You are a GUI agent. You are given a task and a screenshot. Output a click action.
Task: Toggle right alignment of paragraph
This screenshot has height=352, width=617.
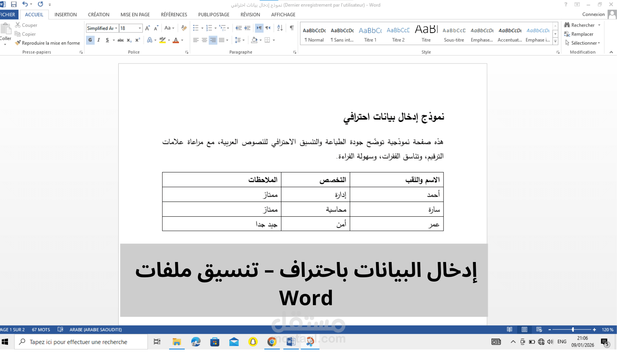pyautogui.click(x=213, y=40)
